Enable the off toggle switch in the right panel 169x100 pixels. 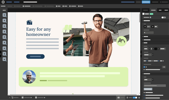(164, 17)
